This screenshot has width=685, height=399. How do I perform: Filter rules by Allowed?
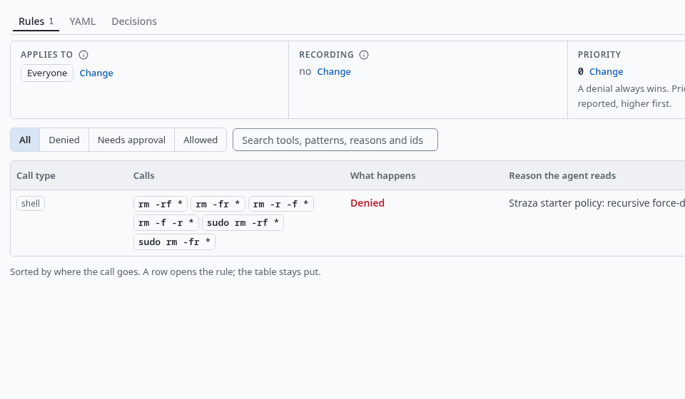coord(201,140)
